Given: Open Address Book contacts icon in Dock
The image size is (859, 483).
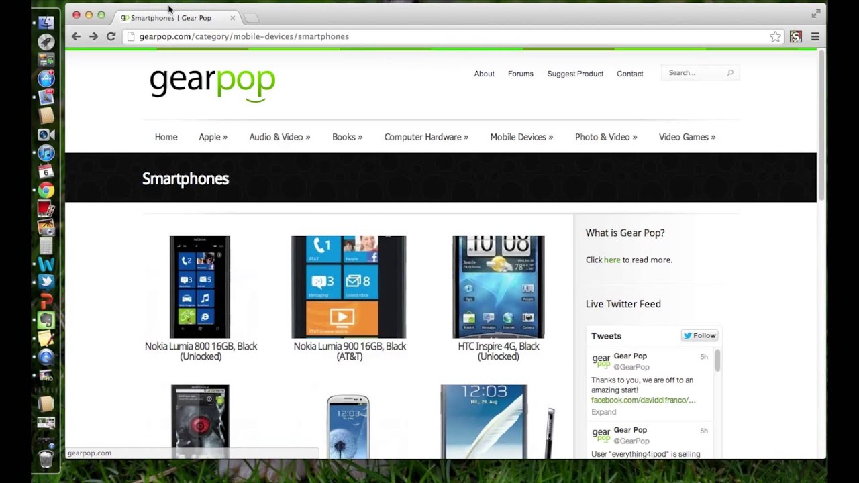Looking at the screenshot, I should (x=46, y=116).
